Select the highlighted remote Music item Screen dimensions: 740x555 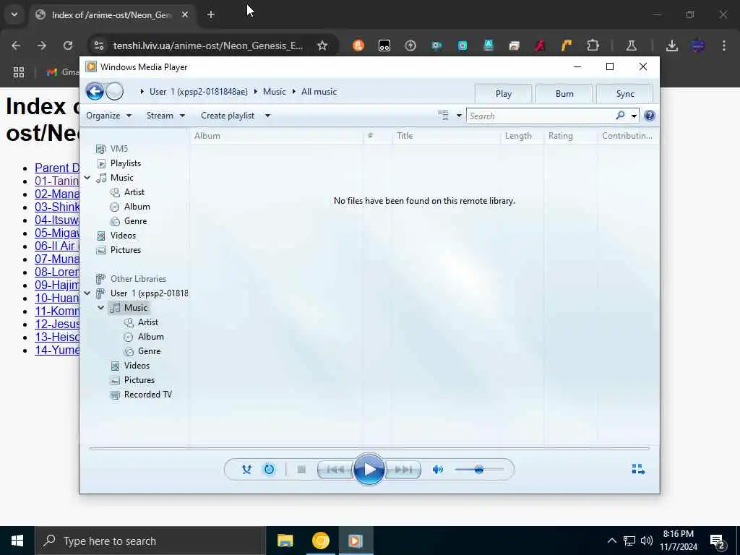135,308
